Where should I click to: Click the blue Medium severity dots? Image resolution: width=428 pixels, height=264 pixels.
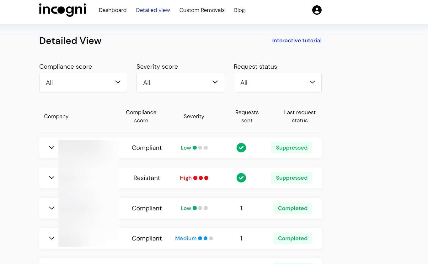click(205, 238)
